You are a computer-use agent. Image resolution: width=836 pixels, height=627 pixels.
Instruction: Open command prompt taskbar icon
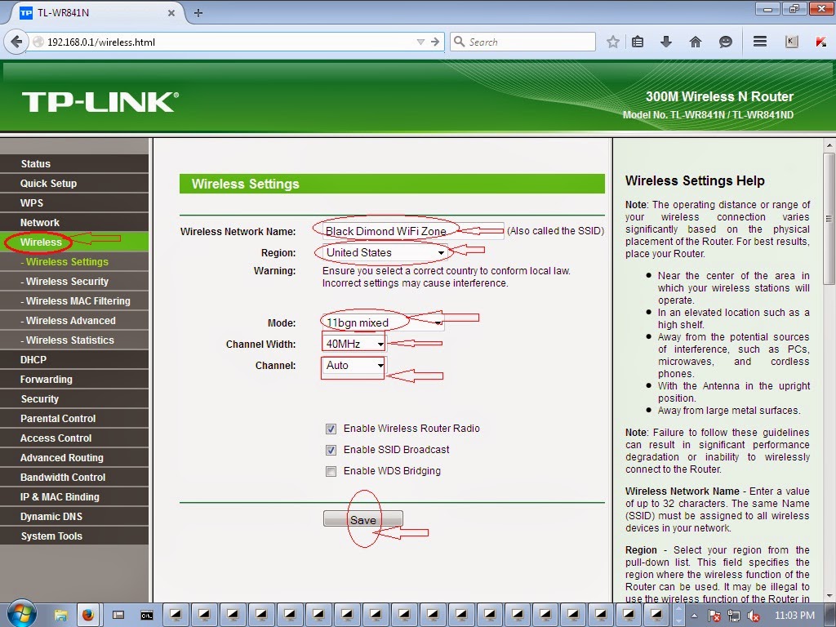click(x=147, y=616)
